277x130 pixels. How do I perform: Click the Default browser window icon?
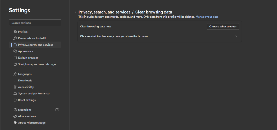15,58
